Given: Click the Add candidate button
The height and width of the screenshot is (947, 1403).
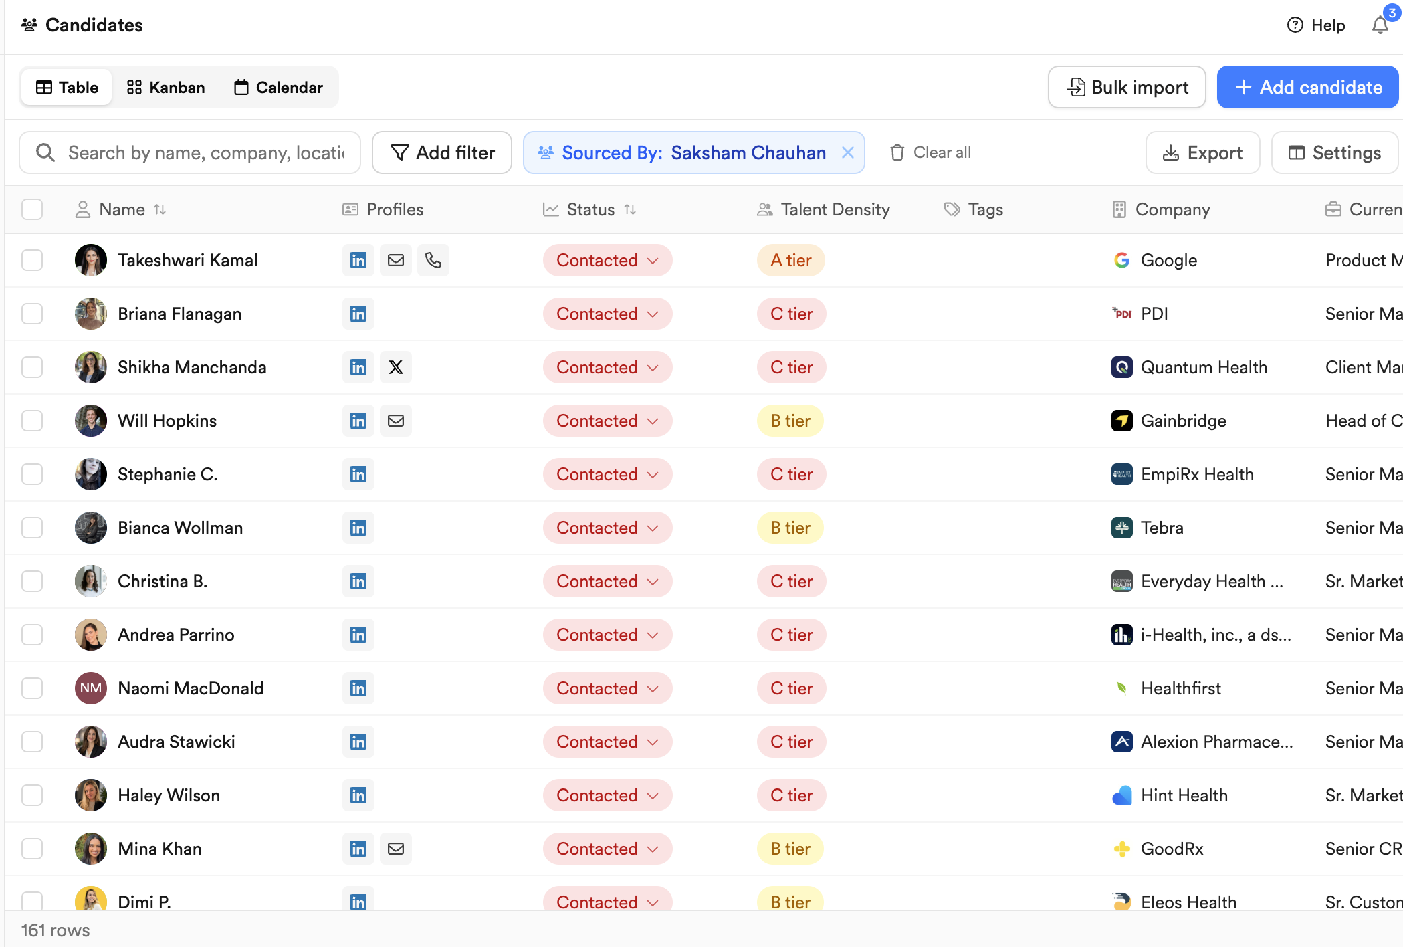Looking at the screenshot, I should point(1308,87).
